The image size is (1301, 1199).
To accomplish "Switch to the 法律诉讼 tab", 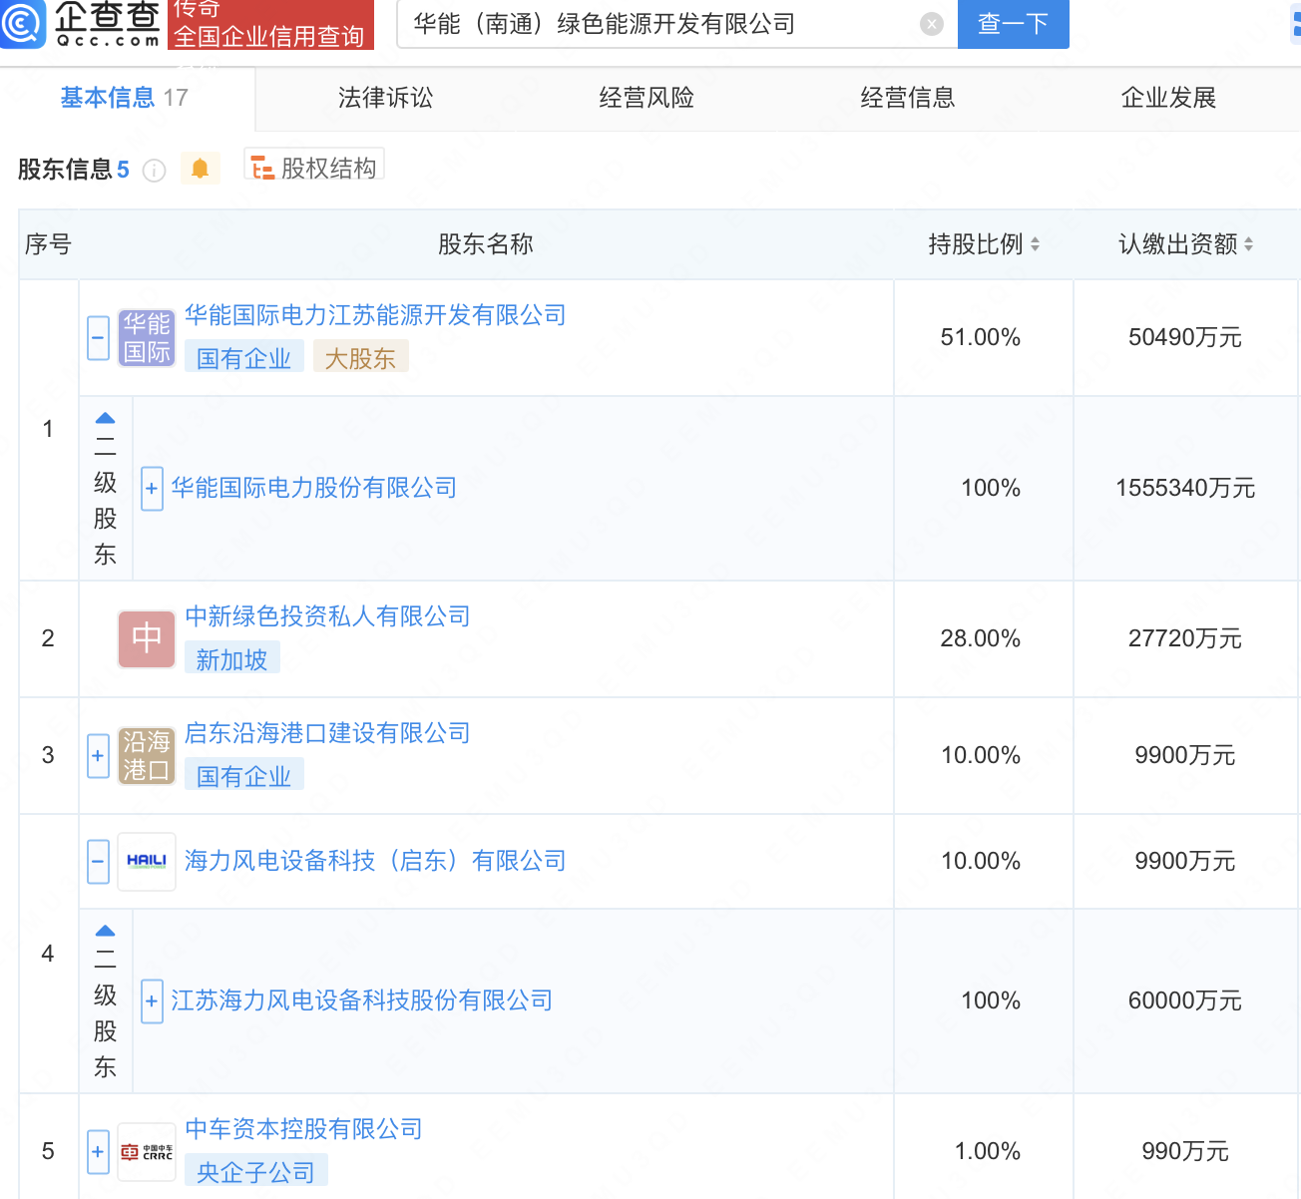I will (x=385, y=98).
